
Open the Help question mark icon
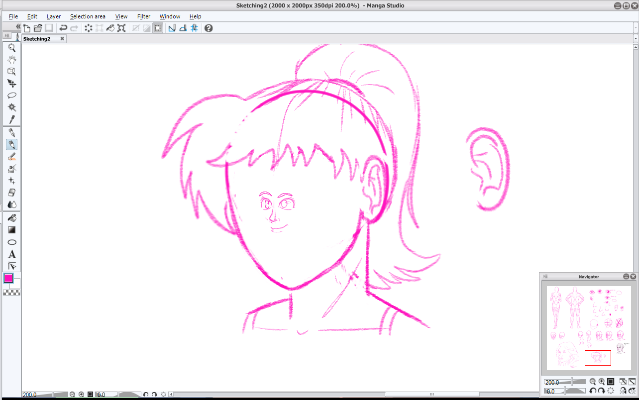click(209, 28)
